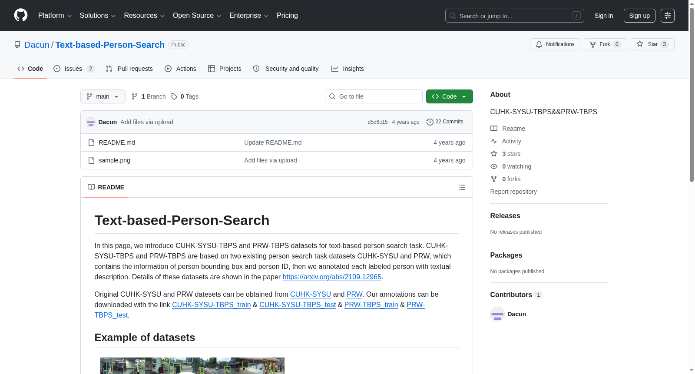Screen dimensions: 695x374
Task: Open the Add files via upload commit
Action: 147,122
